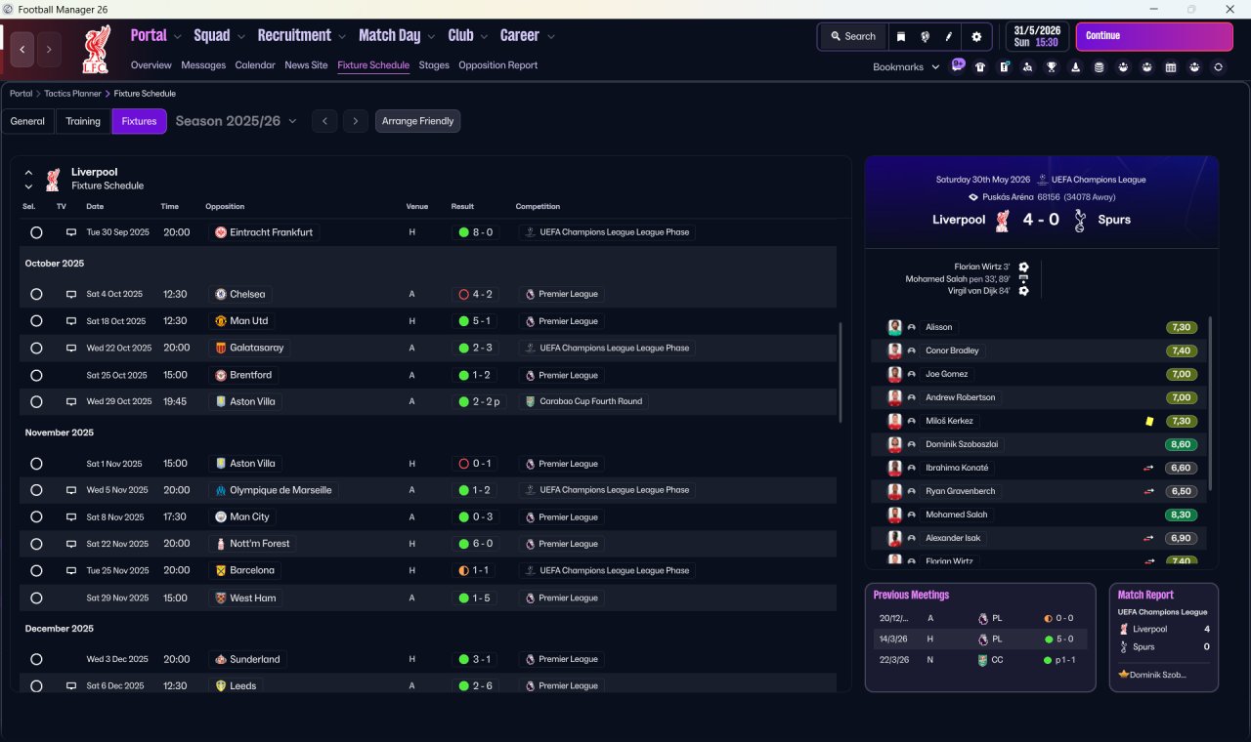The width and height of the screenshot is (1251, 742).
Task: Click the coins finances bookmark icon
Action: tap(1099, 67)
